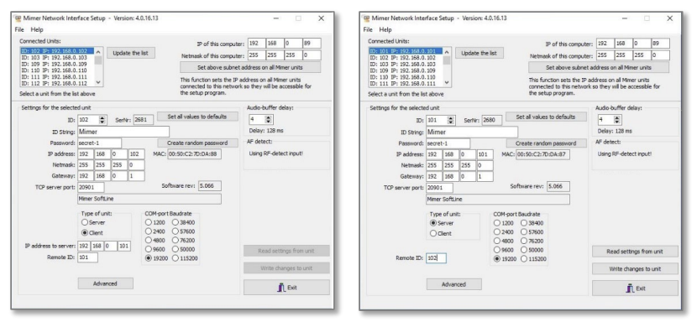Click SerNr field 2681 in left window
Viewport: 697px width, 322px height.
click(143, 120)
